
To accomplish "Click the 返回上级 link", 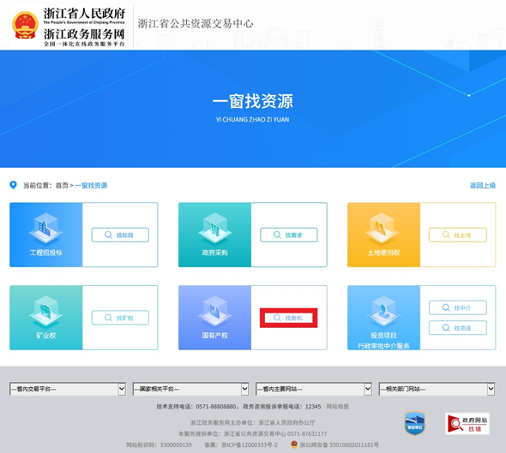I will 483,185.
